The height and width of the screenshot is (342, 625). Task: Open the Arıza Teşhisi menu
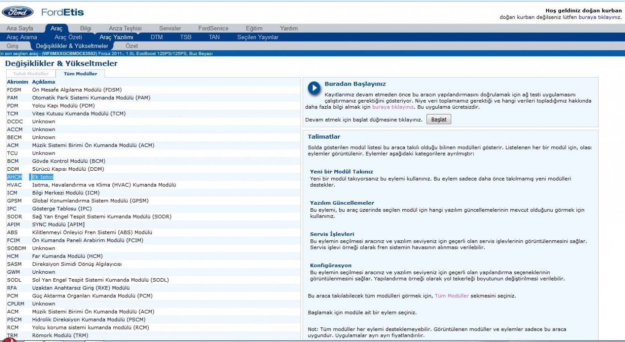pos(125,28)
